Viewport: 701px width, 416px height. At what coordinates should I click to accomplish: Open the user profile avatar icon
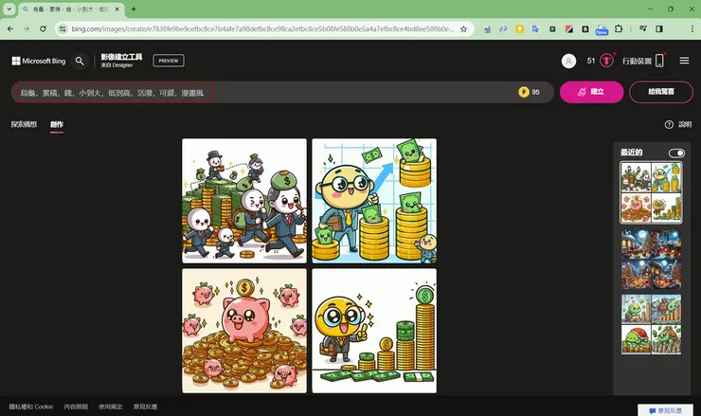(568, 61)
